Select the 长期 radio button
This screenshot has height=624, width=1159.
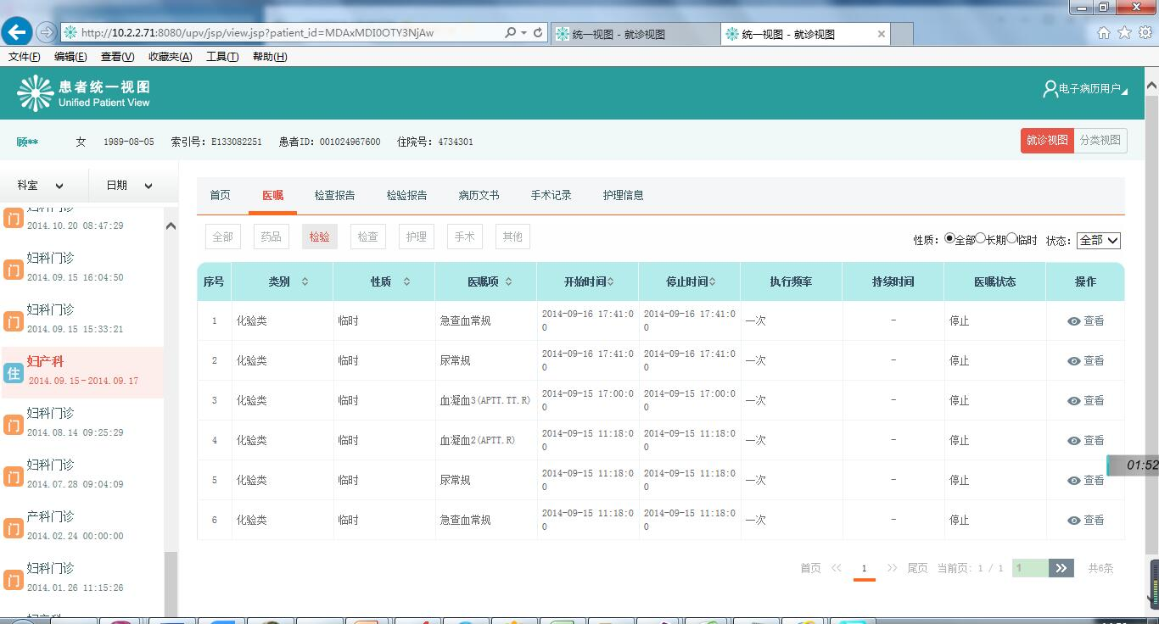point(981,239)
